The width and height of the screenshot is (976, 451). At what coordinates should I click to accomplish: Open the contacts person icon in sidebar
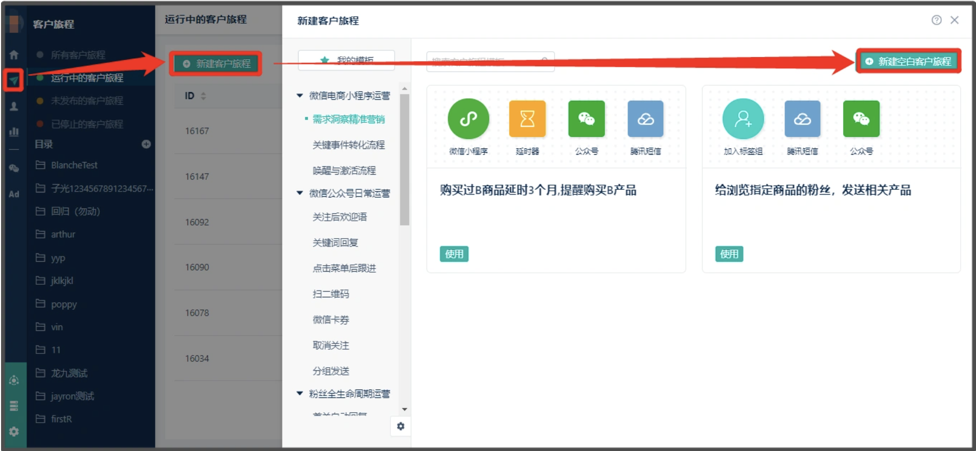(14, 106)
